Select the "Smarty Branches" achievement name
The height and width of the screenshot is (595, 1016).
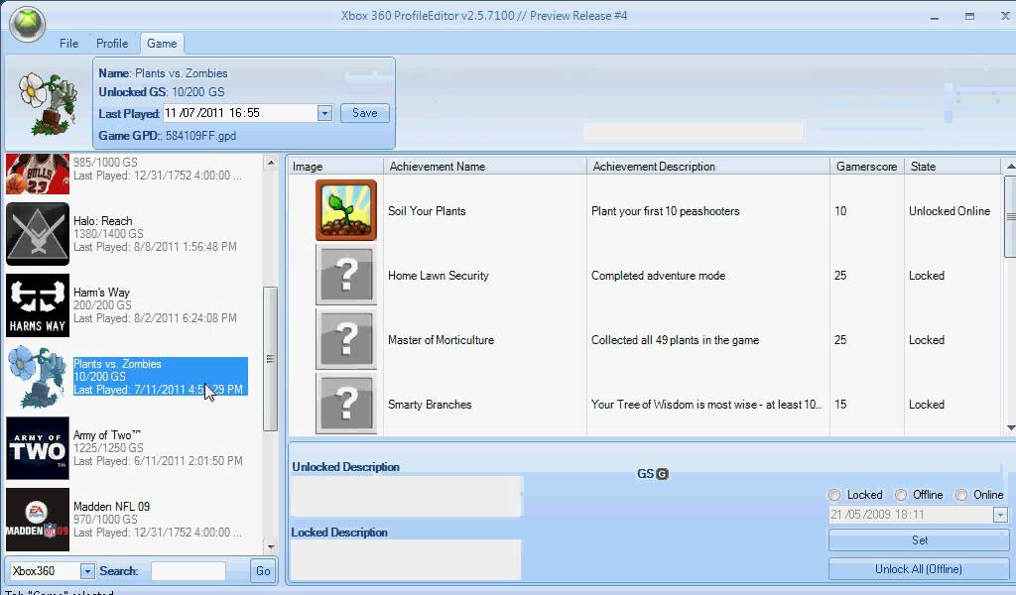430,405
